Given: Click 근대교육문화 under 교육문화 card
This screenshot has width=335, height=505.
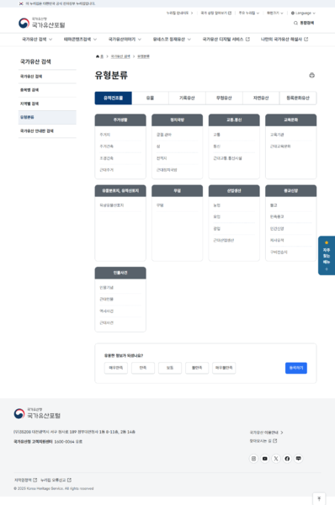Looking at the screenshot, I should [280, 146].
